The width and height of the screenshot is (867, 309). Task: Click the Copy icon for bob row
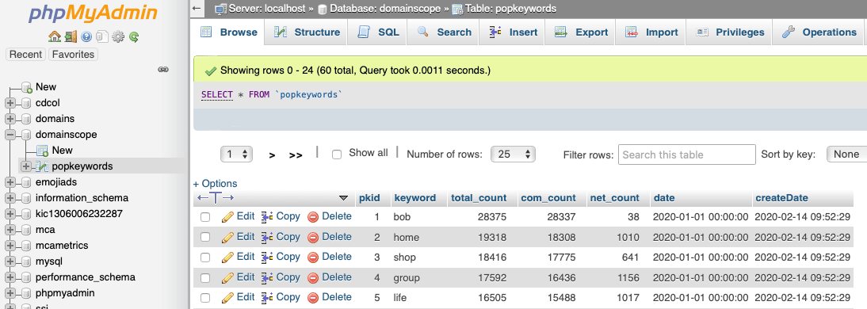coord(268,216)
